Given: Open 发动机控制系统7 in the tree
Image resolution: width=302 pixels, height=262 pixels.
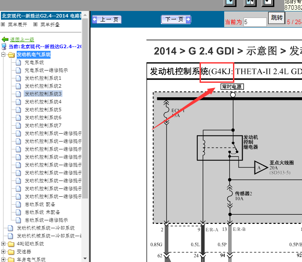Looking at the screenshot, I should 43,125.
